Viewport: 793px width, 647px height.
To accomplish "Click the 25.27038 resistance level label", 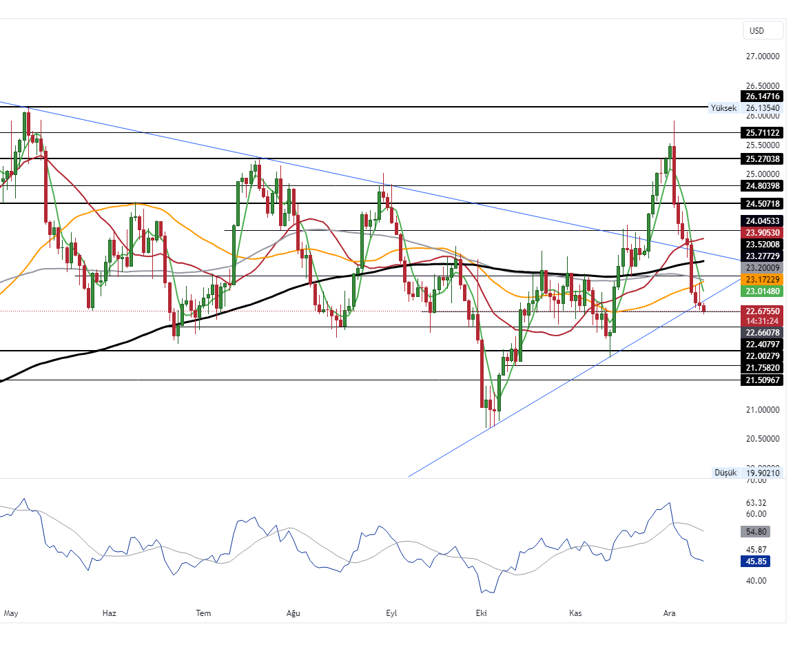I will tap(762, 158).
